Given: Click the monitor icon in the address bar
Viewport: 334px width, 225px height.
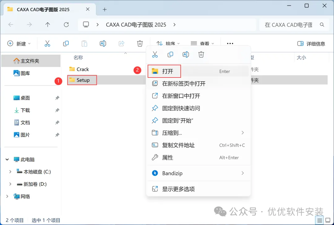Looking at the screenshot, I should click(86, 25).
